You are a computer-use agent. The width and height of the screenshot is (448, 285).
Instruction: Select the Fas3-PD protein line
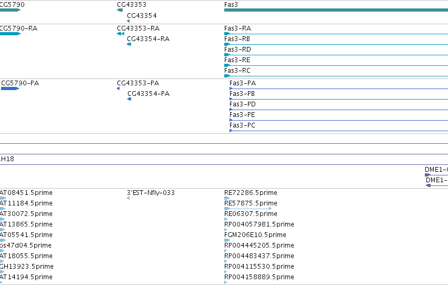pos(339,110)
